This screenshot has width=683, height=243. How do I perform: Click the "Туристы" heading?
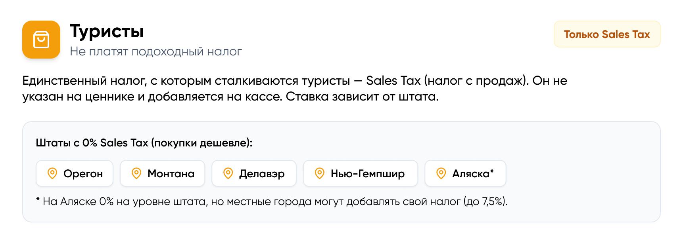[x=107, y=31]
